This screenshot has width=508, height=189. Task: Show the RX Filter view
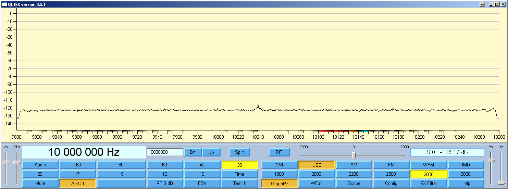(429, 183)
